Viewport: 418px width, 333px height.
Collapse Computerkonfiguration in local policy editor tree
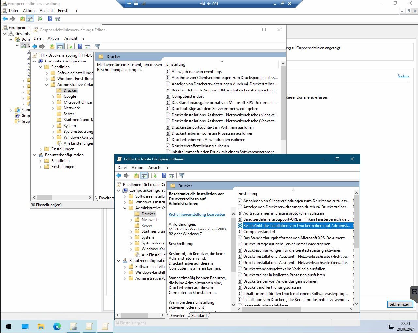[x=119, y=190]
